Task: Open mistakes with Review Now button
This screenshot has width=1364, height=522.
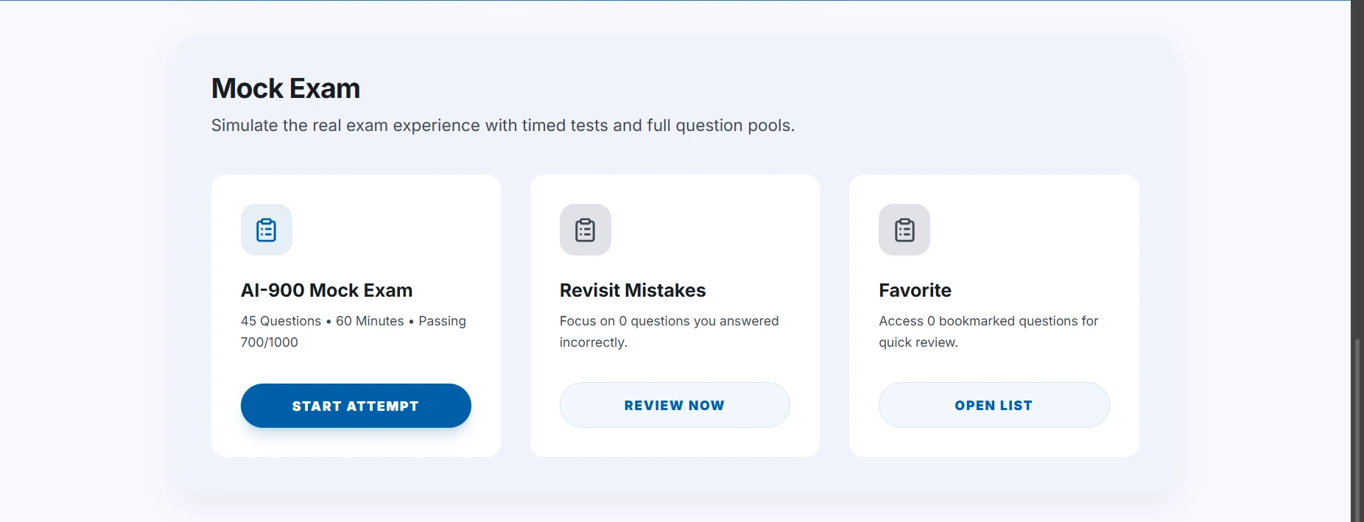Action: [x=675, y=405]
